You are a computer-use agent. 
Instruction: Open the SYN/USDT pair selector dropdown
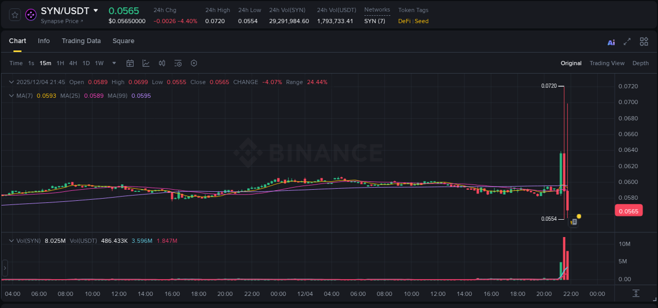point(95,10)
